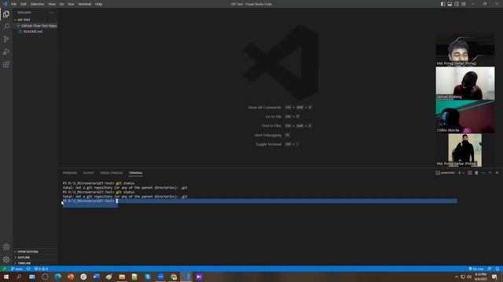This screenshot has width=503, height=282.
Task: Select the Terminal tab
Action: point(136,173)
